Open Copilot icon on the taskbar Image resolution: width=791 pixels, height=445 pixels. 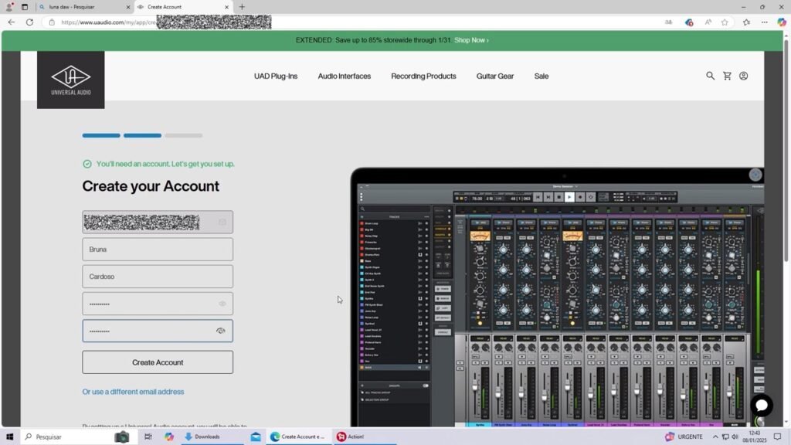coord(169,437)
